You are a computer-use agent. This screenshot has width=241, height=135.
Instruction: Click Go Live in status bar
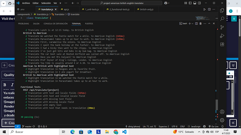coord(213,126)
